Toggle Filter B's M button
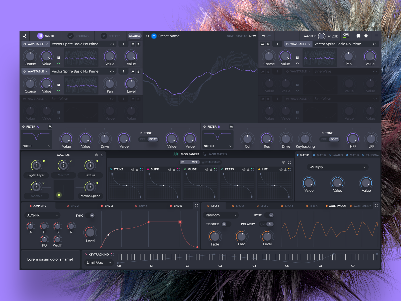Screen dimensions: 401x301 click(x=231, y=126)
